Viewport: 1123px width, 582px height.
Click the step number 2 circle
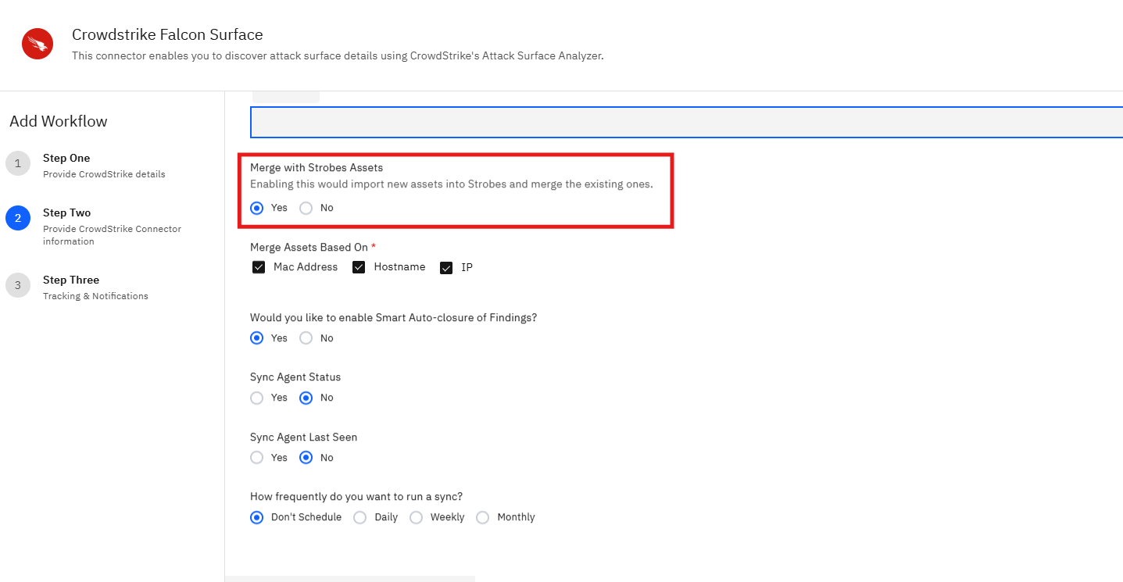point(18,218)
